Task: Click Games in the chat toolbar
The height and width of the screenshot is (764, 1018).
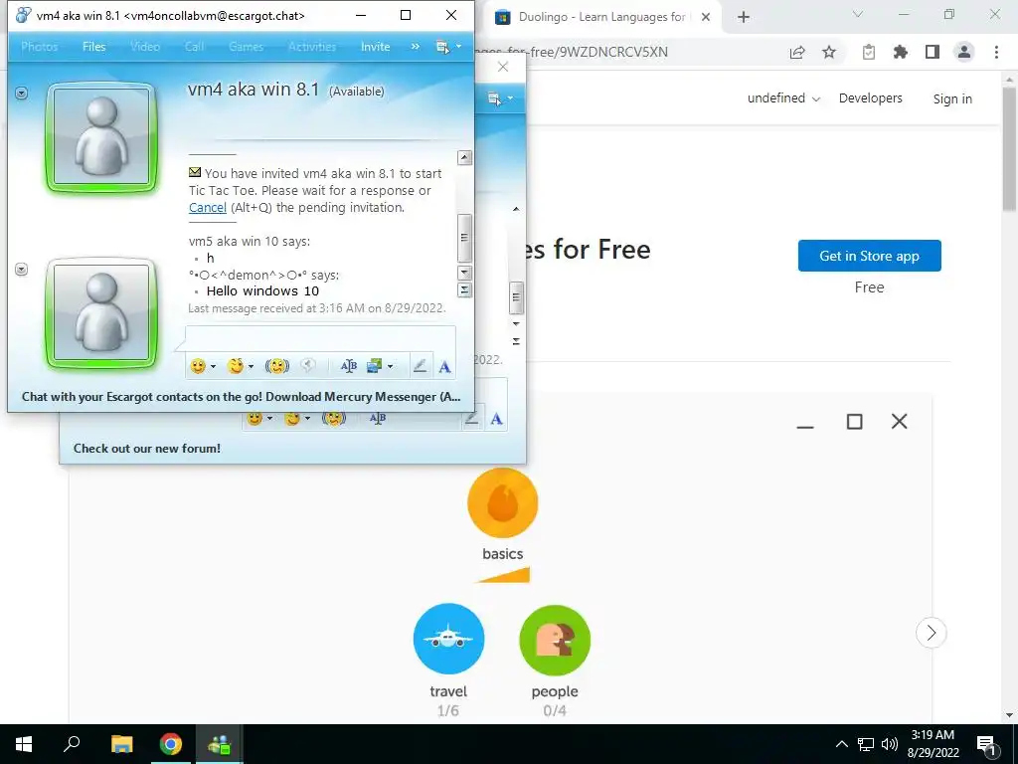Action: (247, 47)
